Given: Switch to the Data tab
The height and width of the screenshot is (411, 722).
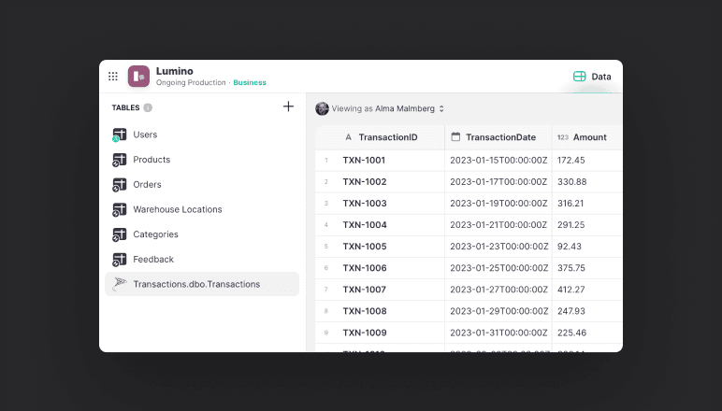Looking at the screenshot, I should [x=592, y=77].
